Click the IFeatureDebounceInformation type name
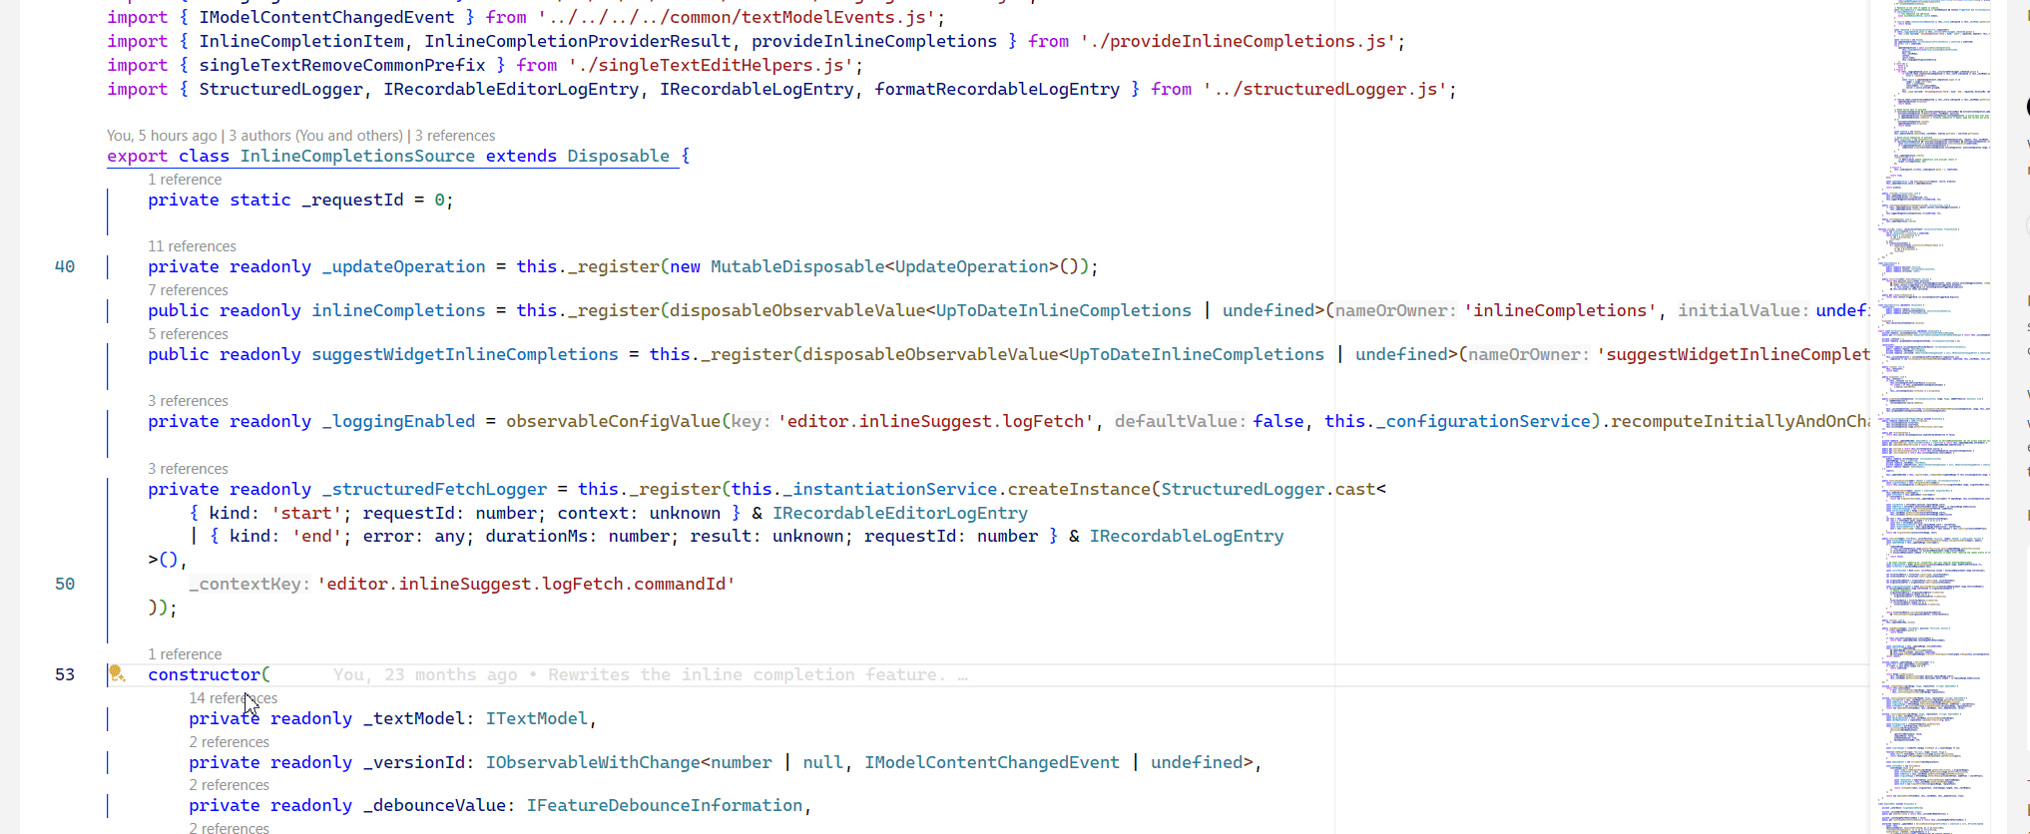This screenshot has width=2030, height=834. 664,805
